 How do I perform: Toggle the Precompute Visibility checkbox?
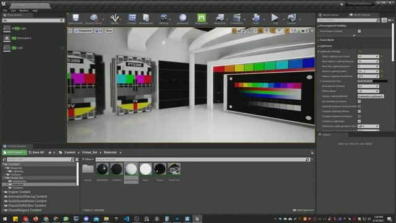pyautogui.click(x=359, y=32)
